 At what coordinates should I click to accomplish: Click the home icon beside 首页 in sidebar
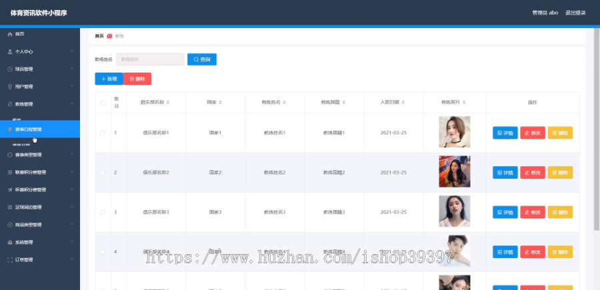10,34
